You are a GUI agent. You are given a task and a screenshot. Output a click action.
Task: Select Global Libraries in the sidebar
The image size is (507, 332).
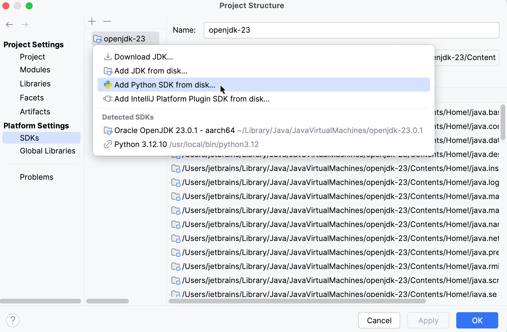pyautogui.click(x=48, y=151)
